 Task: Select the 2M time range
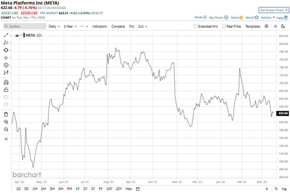pos(43,189)
